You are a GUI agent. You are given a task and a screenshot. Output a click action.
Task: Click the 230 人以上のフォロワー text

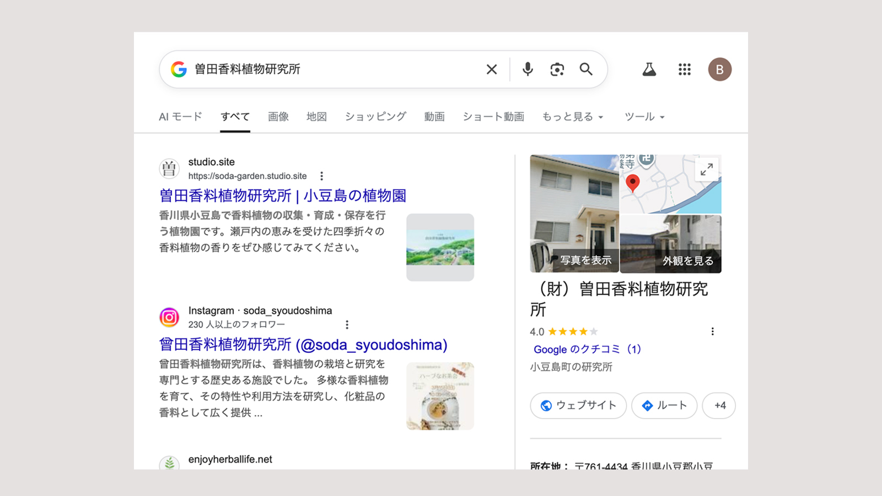[236, 325]
